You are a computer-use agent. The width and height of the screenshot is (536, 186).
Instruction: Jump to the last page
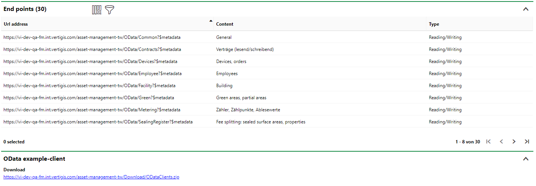(527, 141)
